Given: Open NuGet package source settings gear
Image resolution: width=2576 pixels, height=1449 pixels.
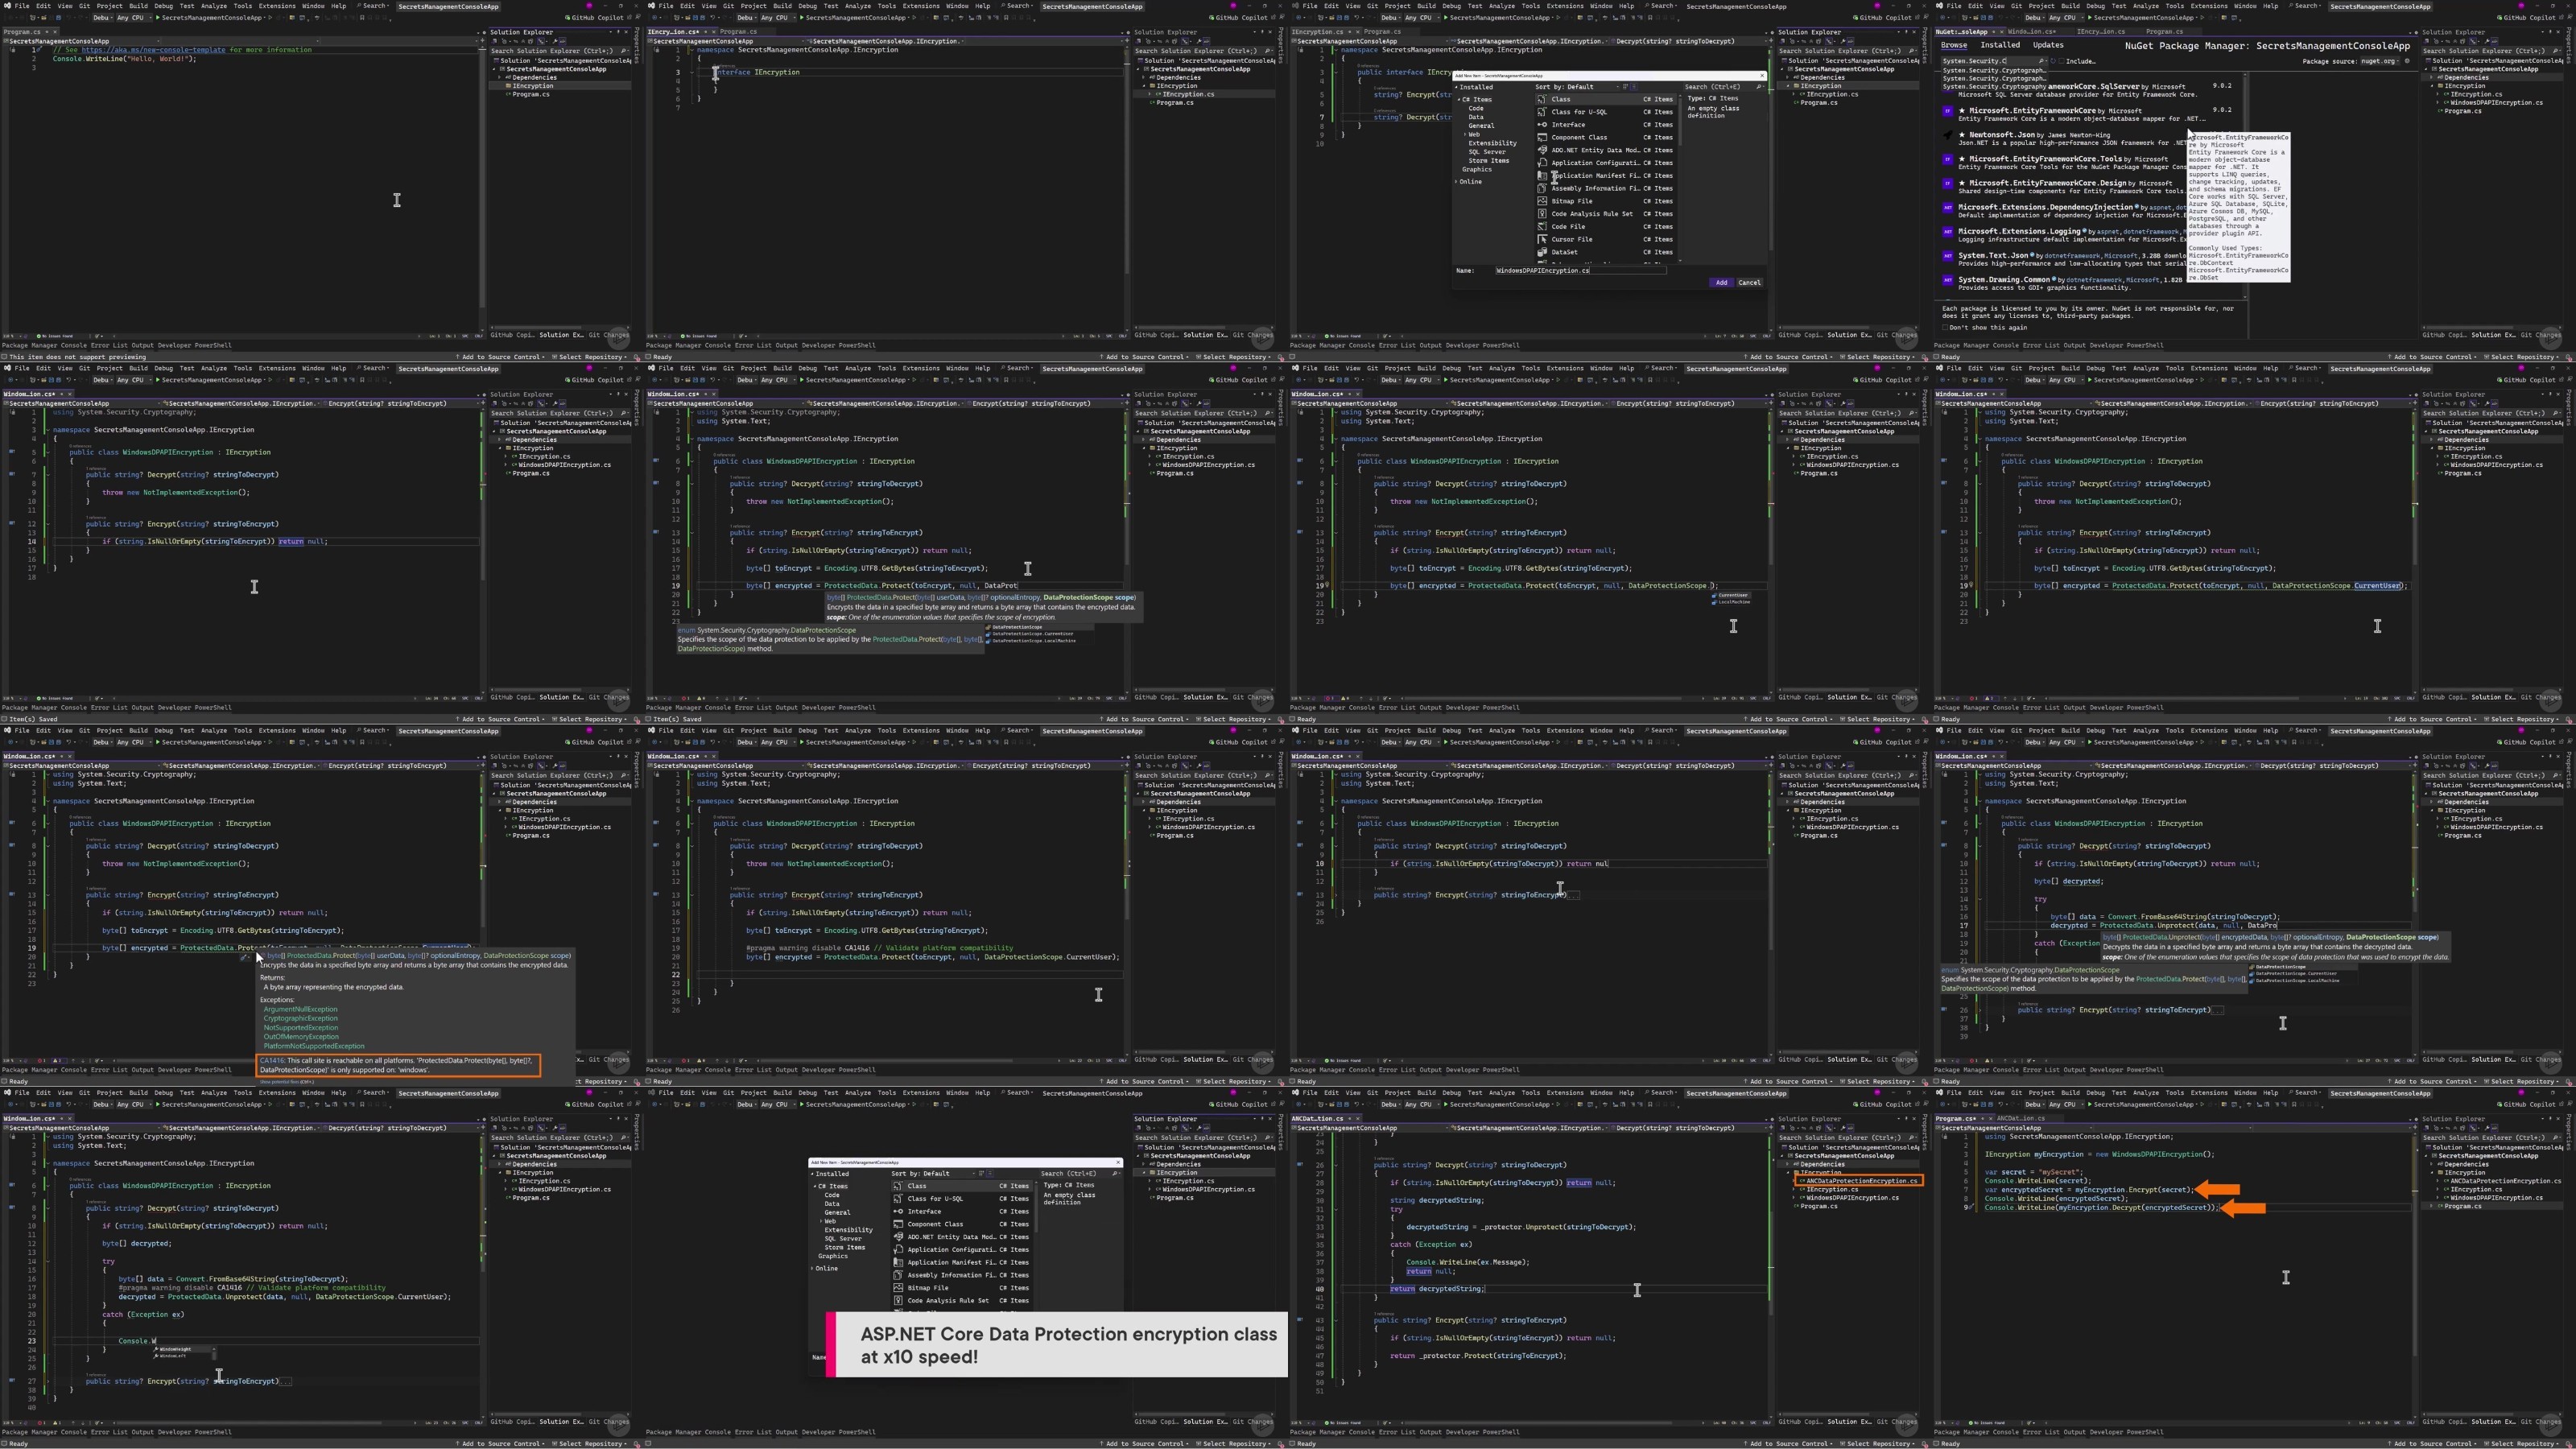Looking at the screenshot, I should (x=2407, y=61).
